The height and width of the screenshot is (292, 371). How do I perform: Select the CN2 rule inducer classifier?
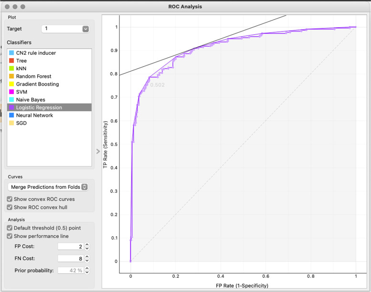coord(36,53)
